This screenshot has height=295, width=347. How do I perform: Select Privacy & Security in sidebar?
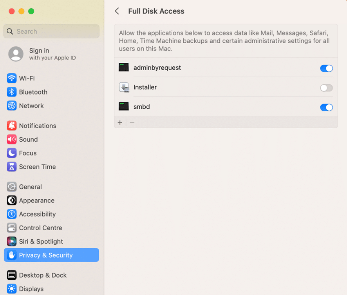(x=51, y=255)
